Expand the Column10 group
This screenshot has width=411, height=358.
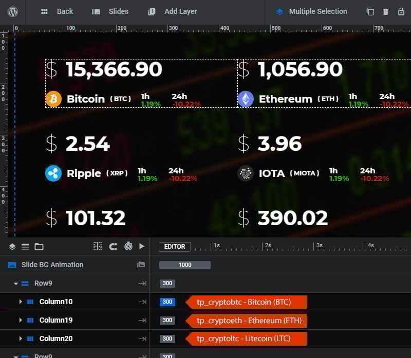point(21,302)
